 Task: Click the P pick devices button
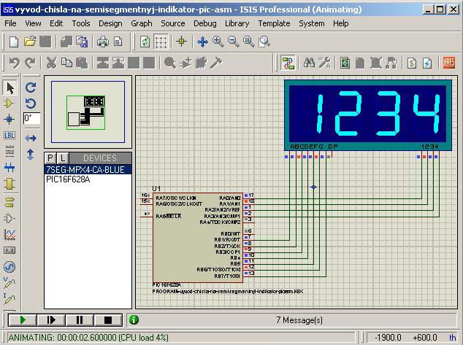[x=50, y=158]
